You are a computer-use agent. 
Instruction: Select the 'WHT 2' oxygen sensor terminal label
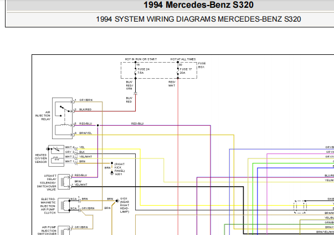[70, 157]
